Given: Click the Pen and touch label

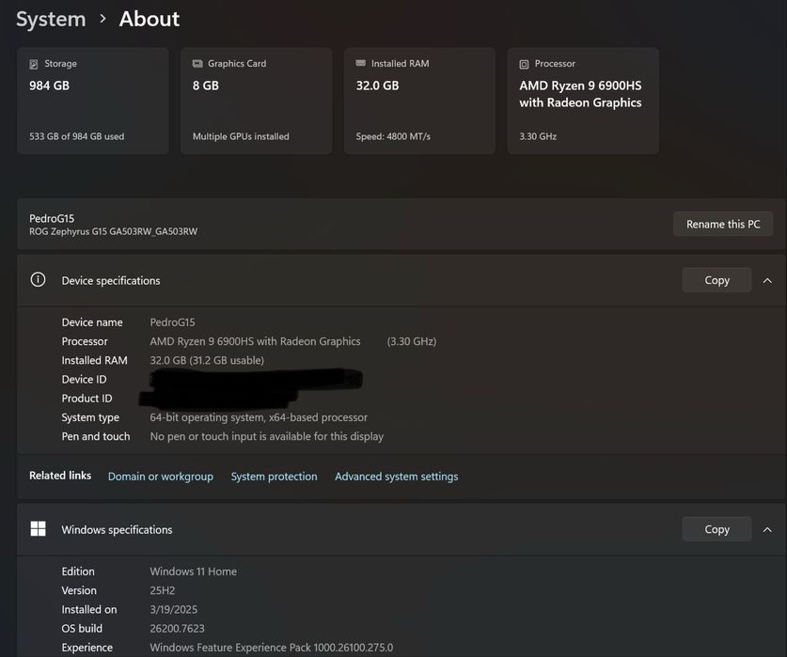Looking at the screenshot, I should tap(96, 437).
